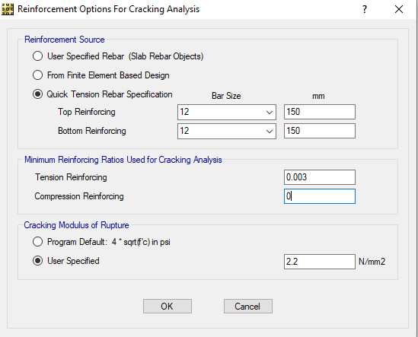The image size is (418, 337).
Task: Click Tension Reinforcing ratio field
Action: (x=320, y=177)
